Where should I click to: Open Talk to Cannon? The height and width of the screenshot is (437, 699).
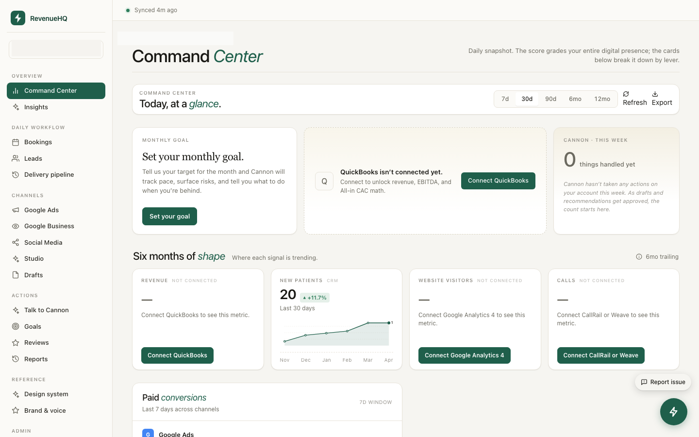(x=56, y=310)
